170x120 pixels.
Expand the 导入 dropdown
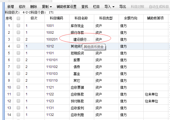pos(109,6)
